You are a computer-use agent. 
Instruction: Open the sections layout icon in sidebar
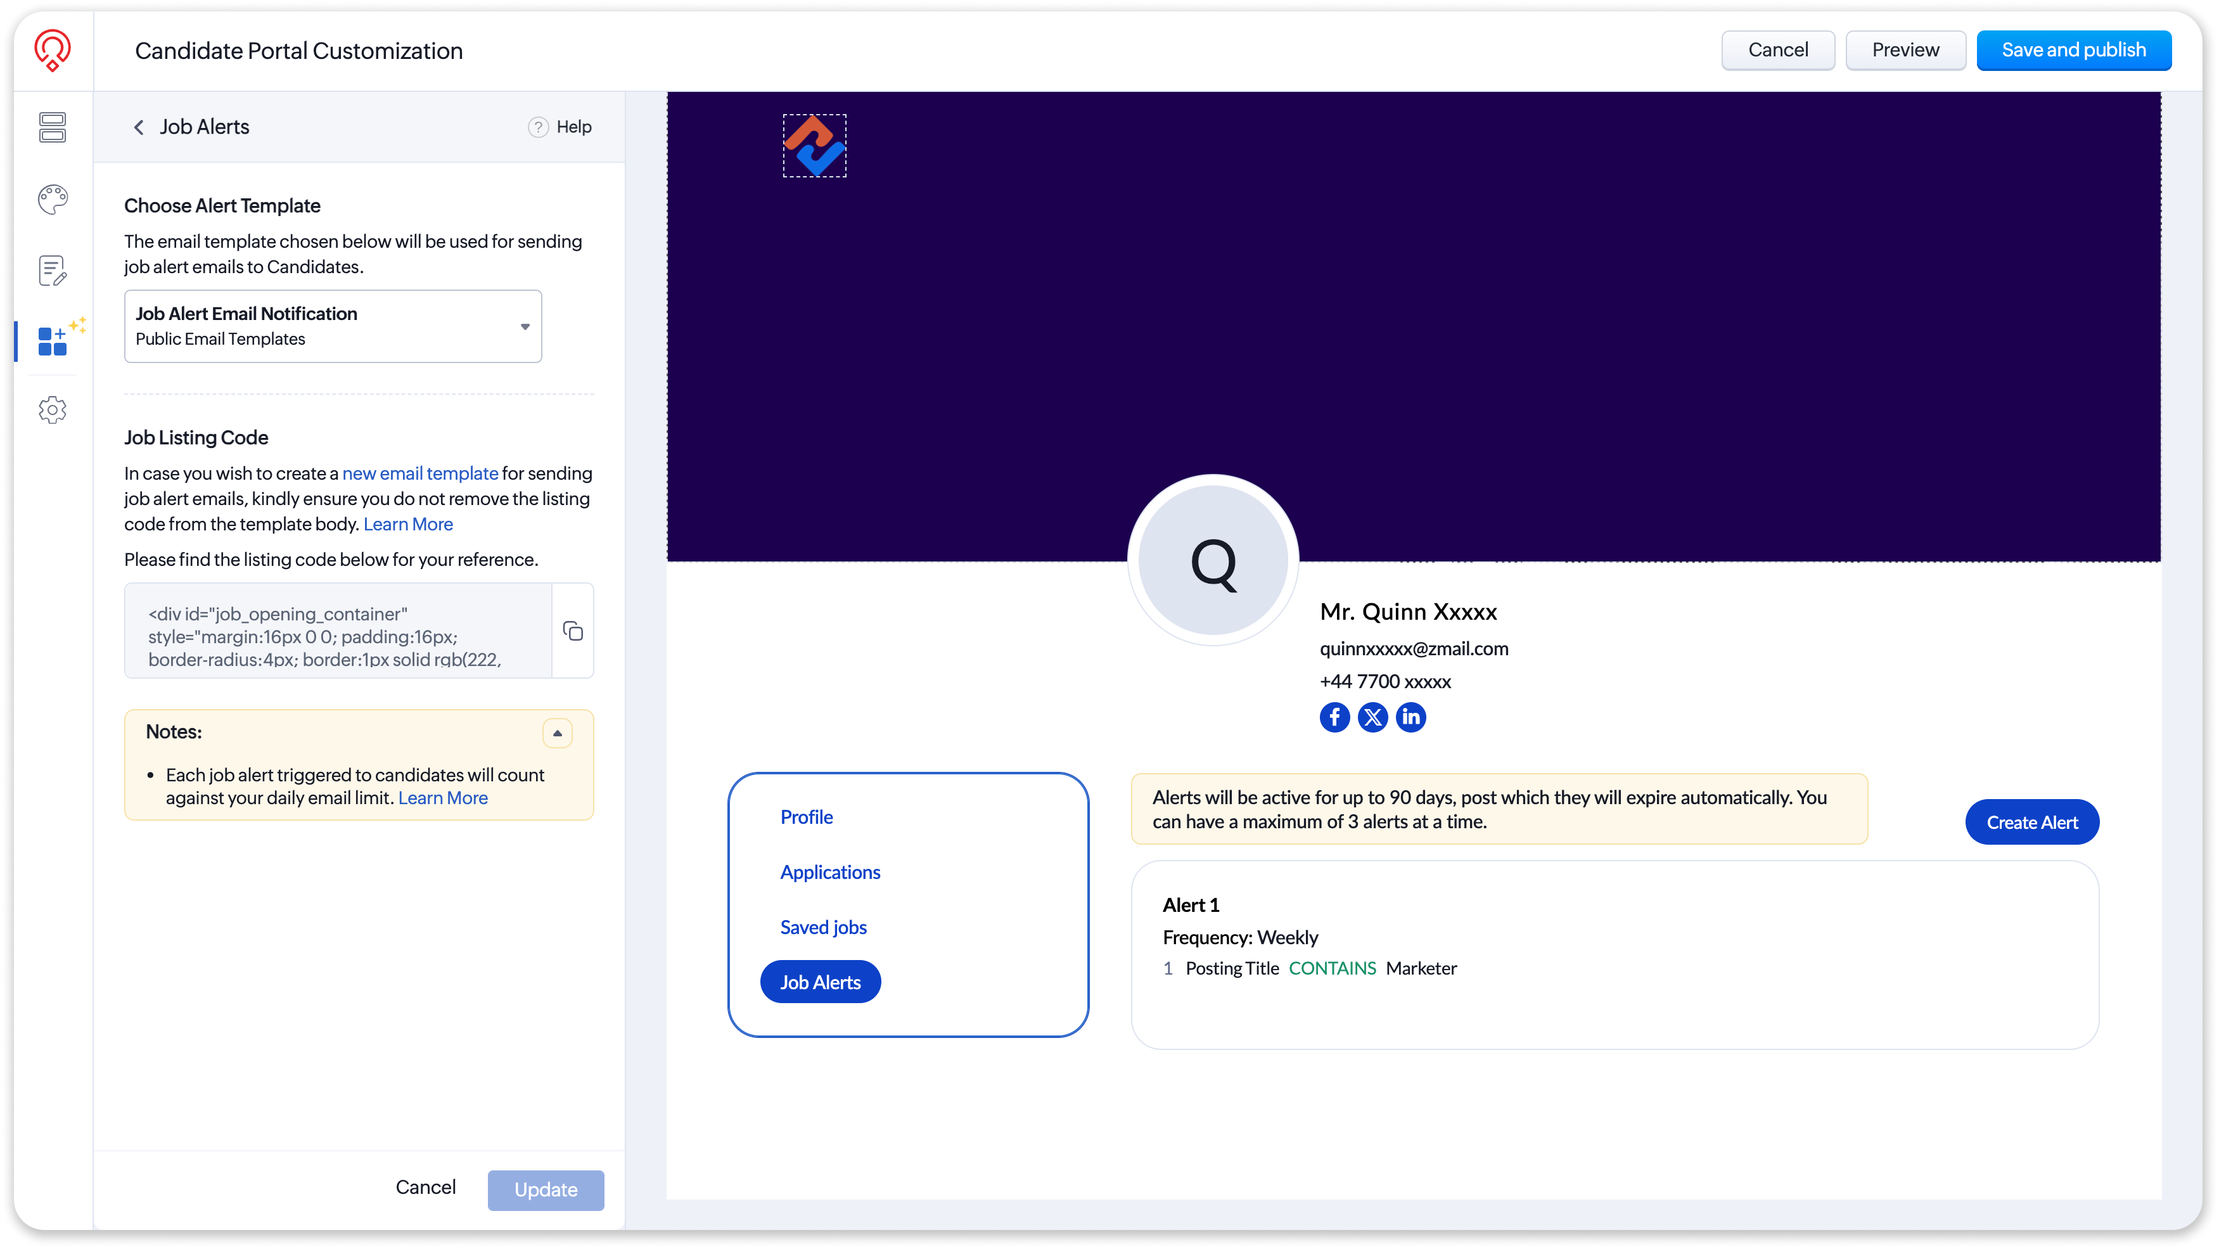pyautogui.click(x=53, y=127)
